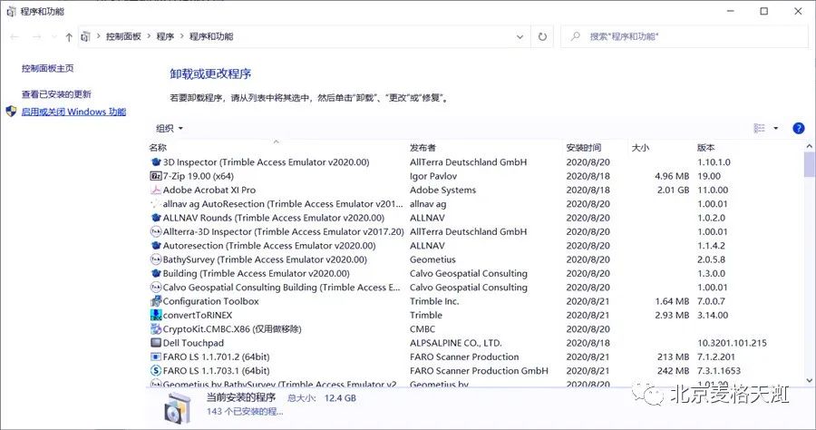
Task: Click the search magnifier icon
Action: click(x=575, y=36)
